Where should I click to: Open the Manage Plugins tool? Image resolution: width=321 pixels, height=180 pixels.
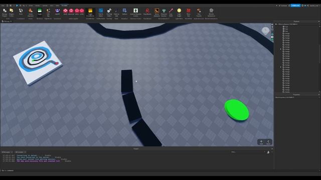coord(5,12)
